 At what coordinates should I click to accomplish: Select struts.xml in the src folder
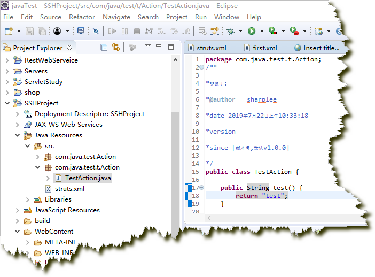(69, 189)
